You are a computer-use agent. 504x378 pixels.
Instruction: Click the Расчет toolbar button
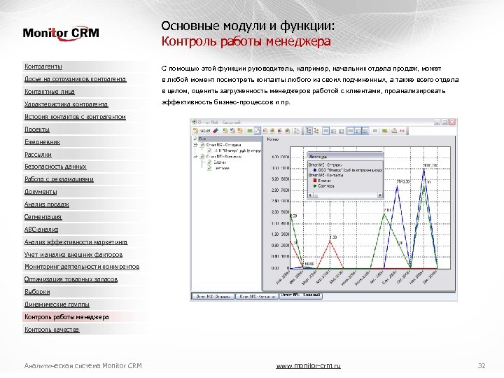click(x=202, y=131)
